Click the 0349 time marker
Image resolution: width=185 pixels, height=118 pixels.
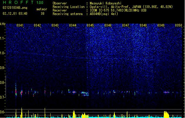click(x=161, y=25)
